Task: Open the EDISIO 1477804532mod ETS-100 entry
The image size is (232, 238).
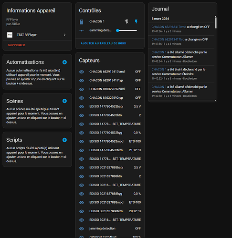Action: (x=110, y=141)
